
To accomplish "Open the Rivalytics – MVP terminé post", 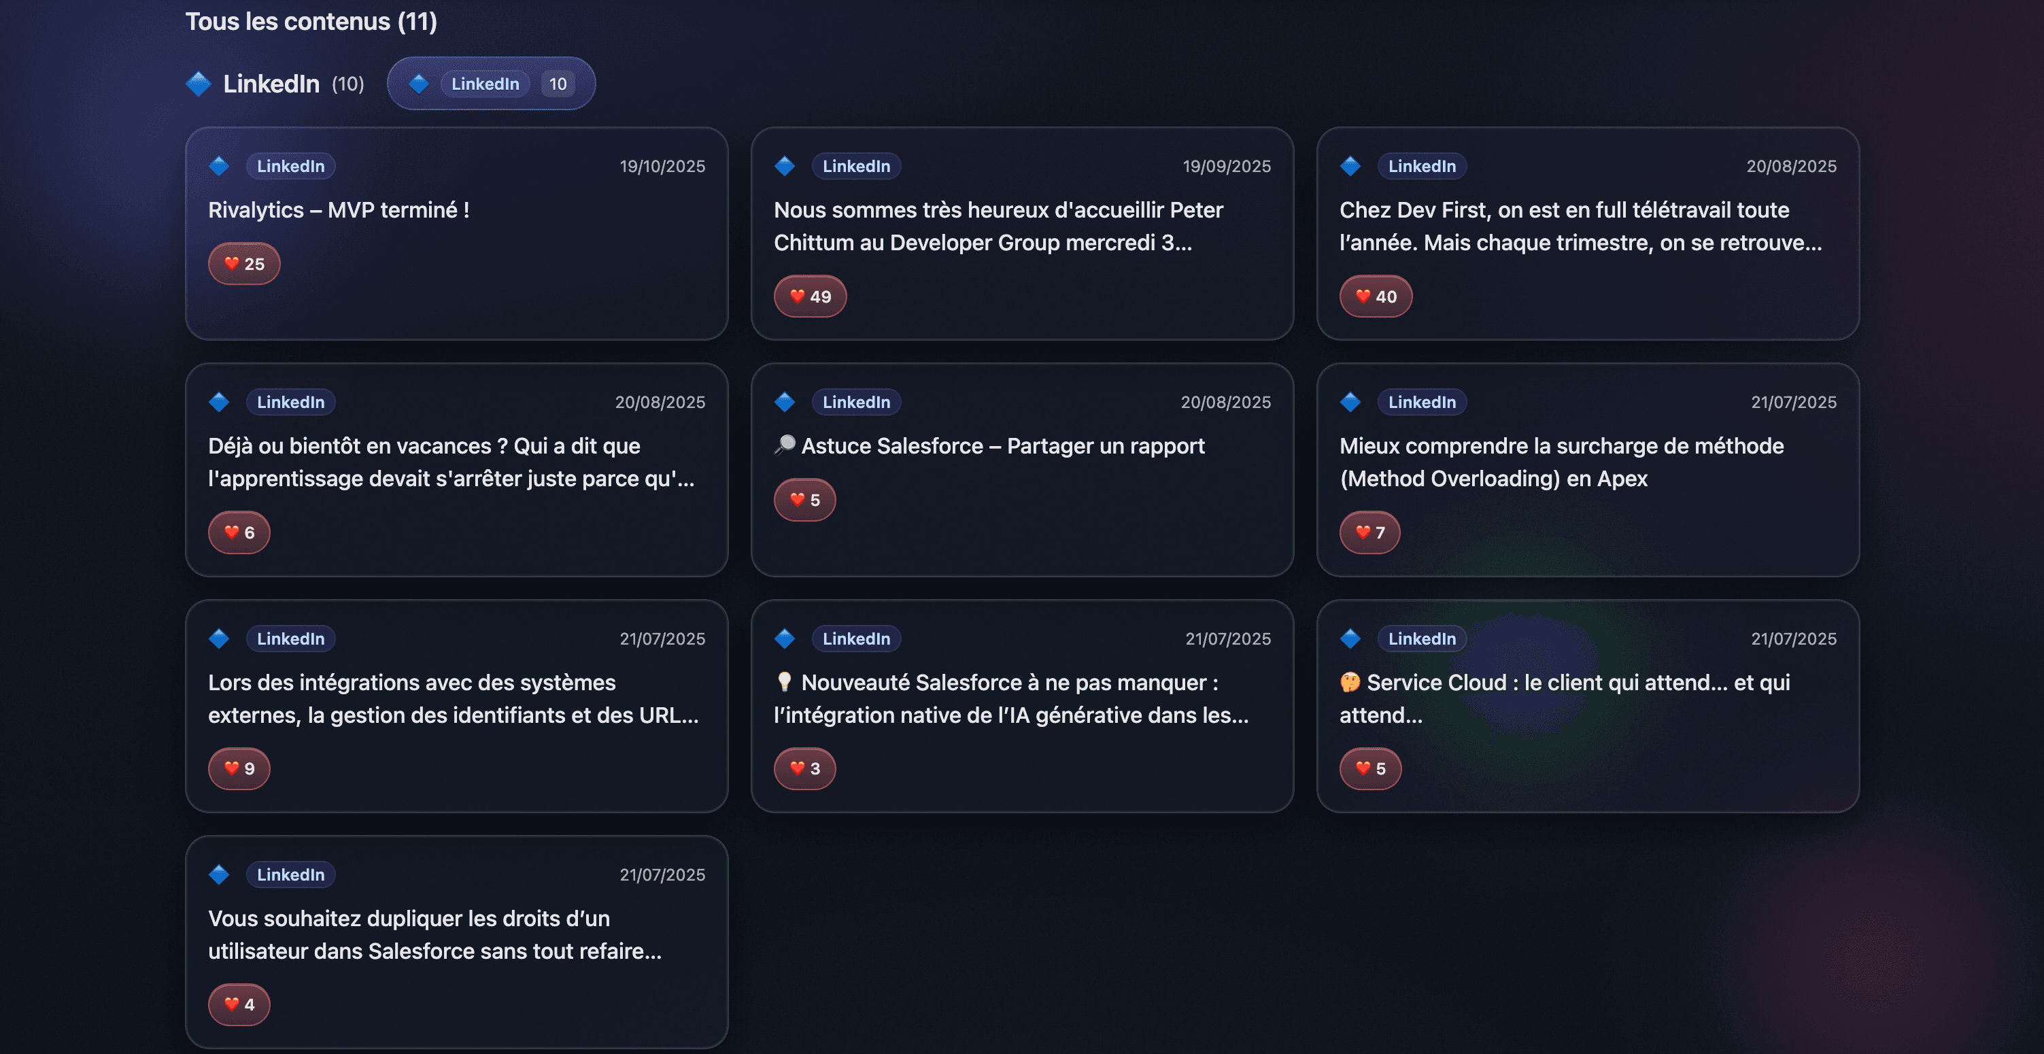I will [x=339, y=210].
